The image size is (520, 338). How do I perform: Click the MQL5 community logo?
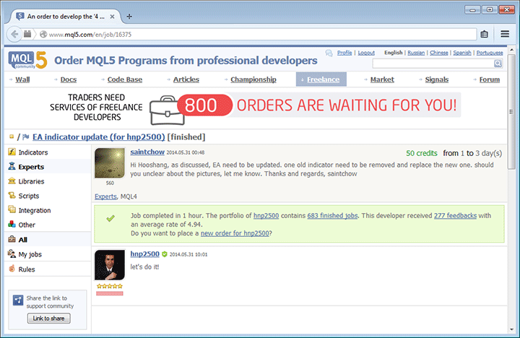28,60
